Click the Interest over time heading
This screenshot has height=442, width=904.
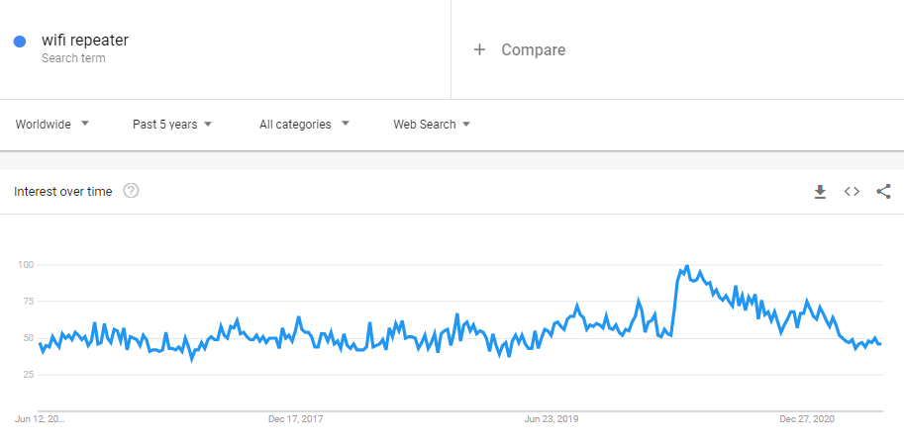(x=62, y=192)
